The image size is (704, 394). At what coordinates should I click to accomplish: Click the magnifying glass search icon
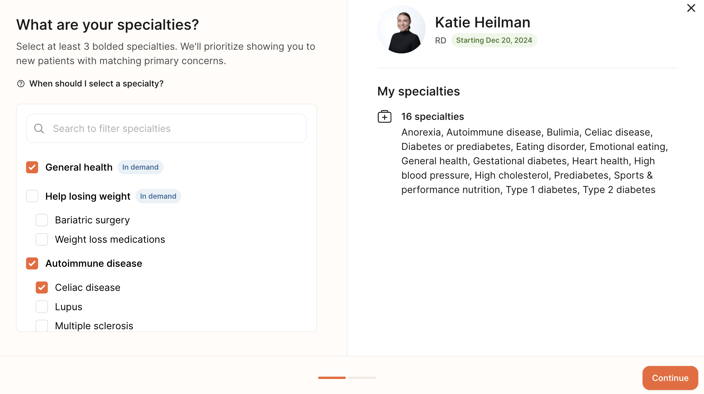39,129
